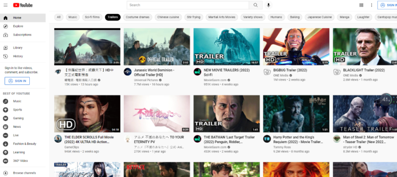Open Live under Best of YouTube

[23, 135]
